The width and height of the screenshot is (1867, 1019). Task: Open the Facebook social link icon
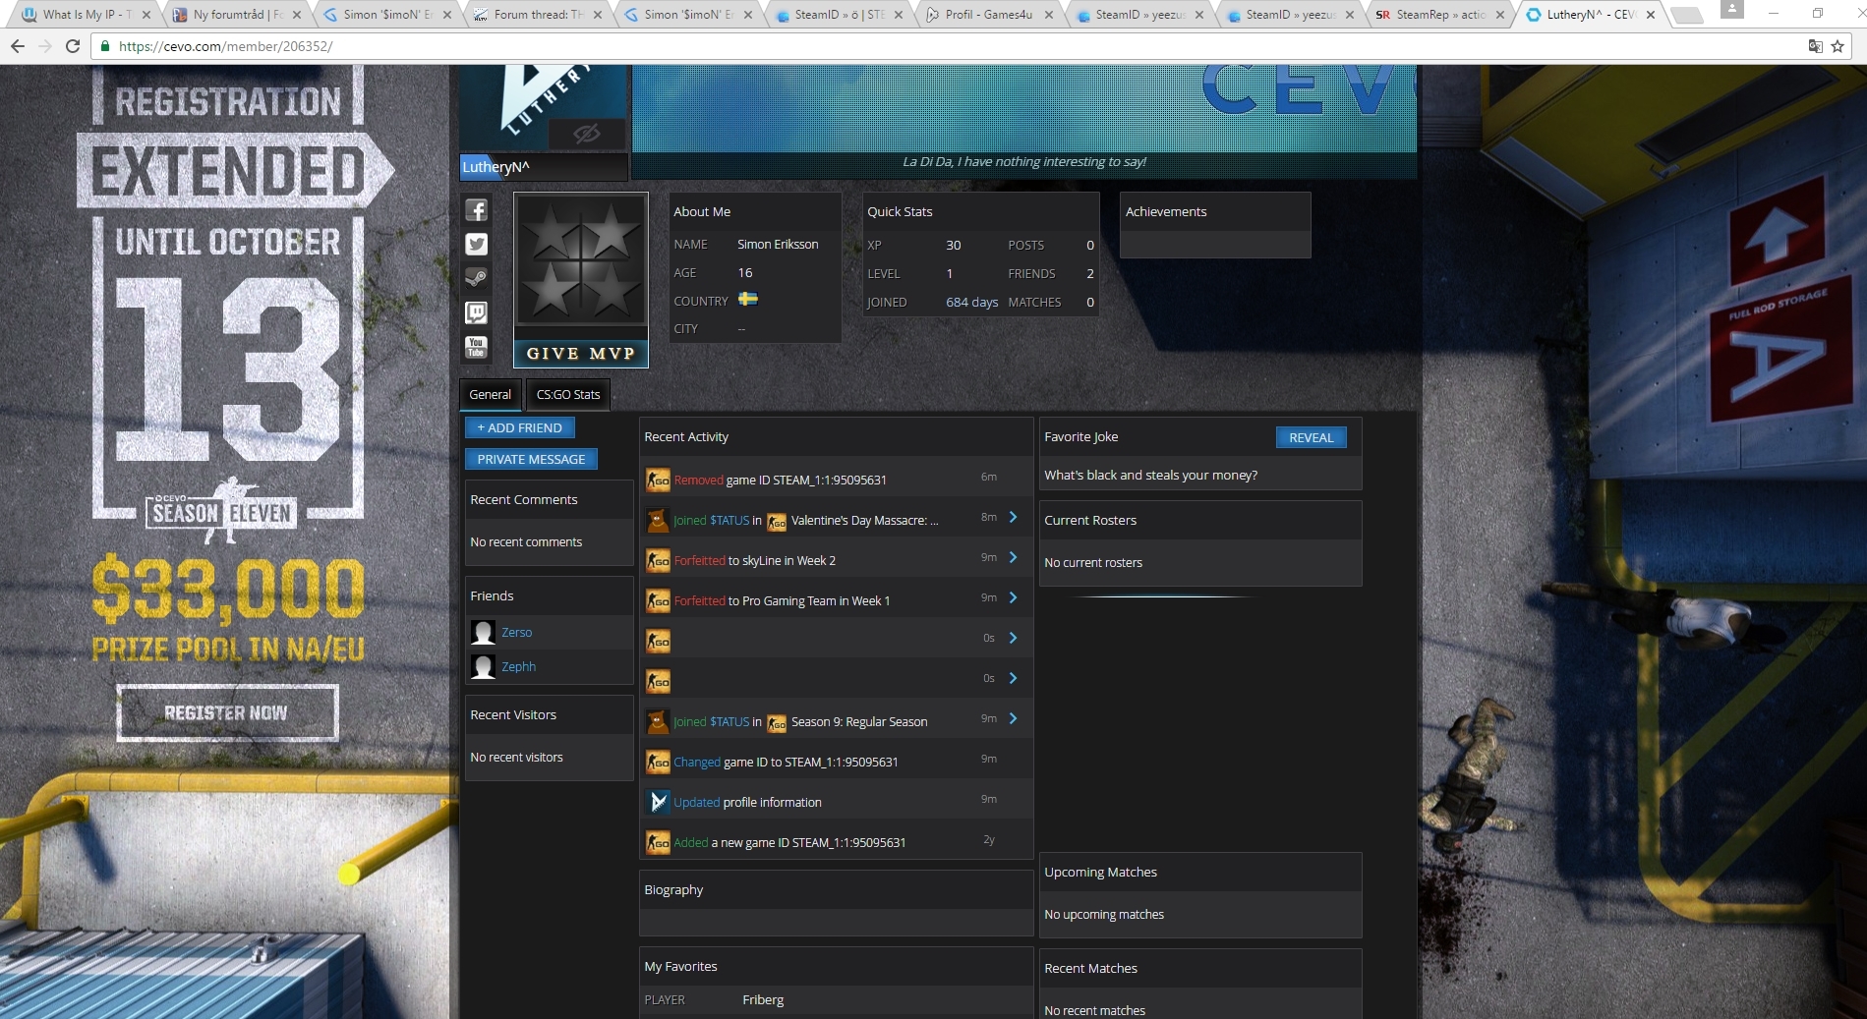pos(476,210)
